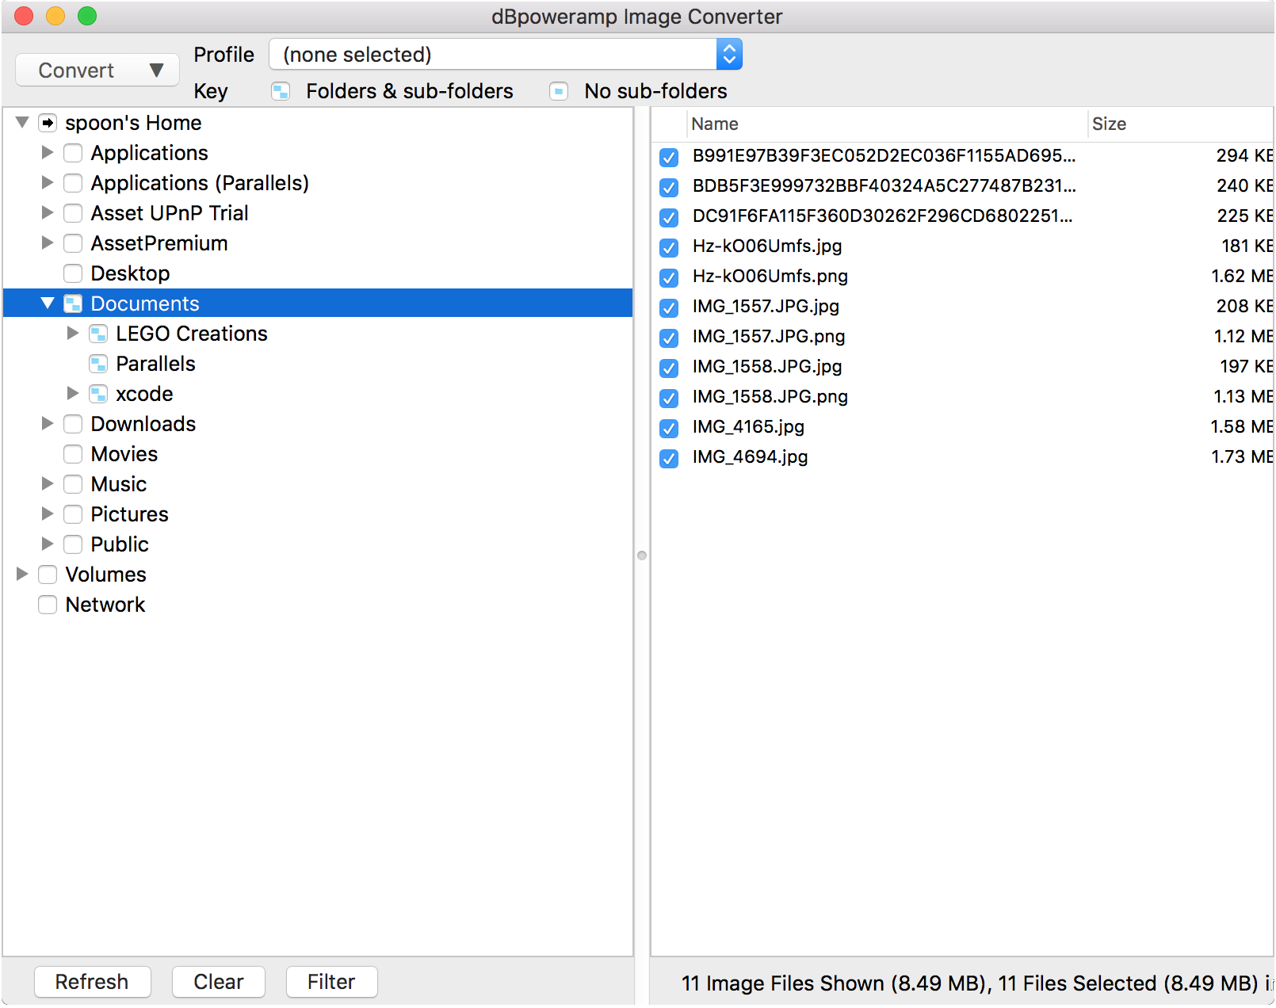Viewport: 1276px width, 1008px height.
Task: Check the Music folder checkbox
Action: click(x=73, y=484)
